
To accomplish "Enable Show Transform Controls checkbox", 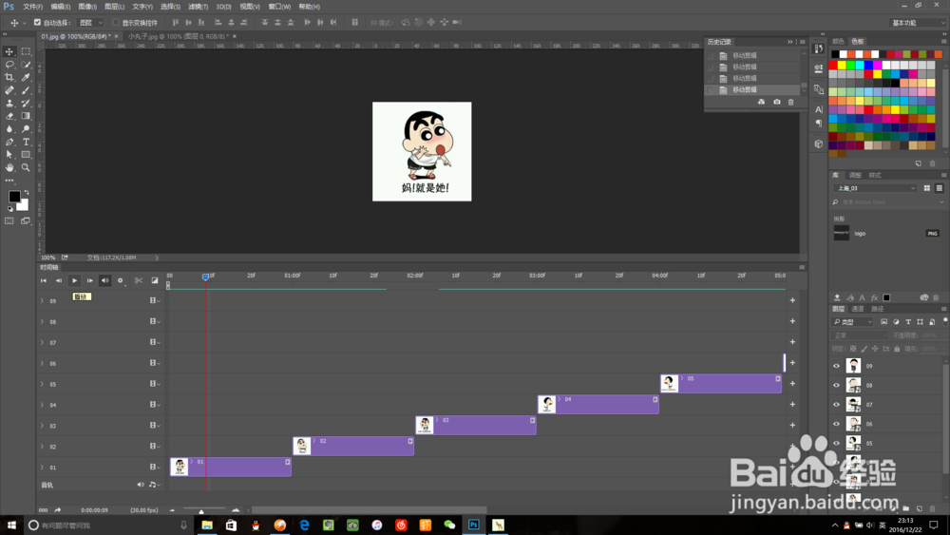I will tap(116, 23).
